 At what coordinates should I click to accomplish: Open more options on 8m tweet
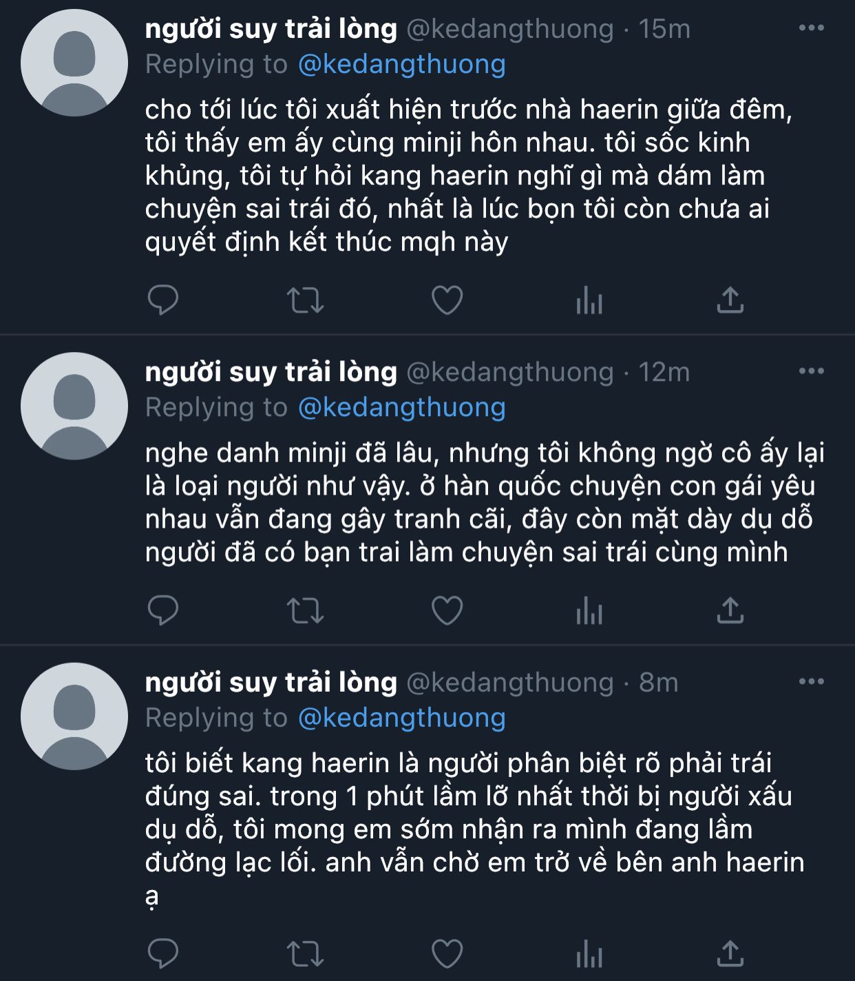811,682
